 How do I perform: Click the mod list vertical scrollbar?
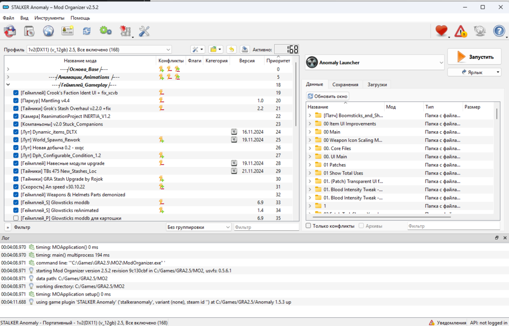pyautogui.click(x=296, y=94)
